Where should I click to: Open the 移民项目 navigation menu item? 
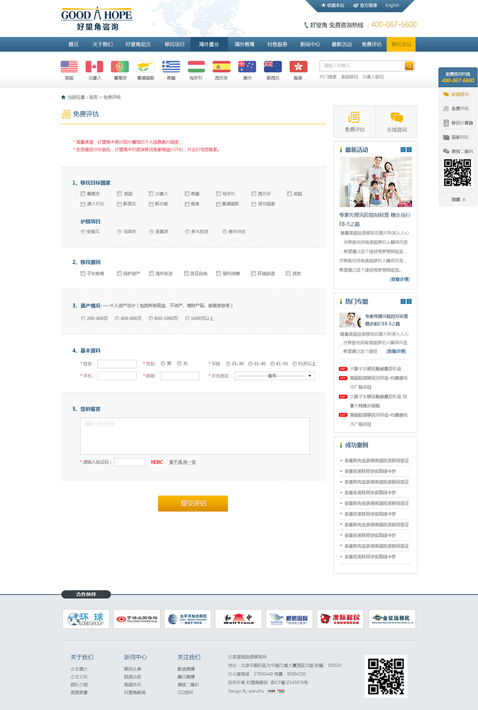pyautogui.click(x=174, y=44)
